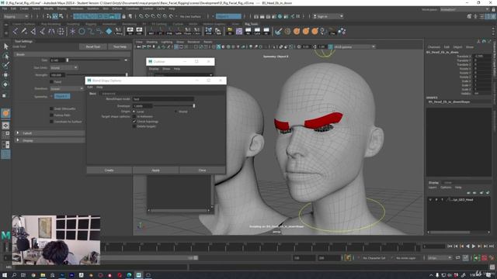Click the Tool Help button
The width and height of the screenshot is (497, 279).
[x=120, y=46]
